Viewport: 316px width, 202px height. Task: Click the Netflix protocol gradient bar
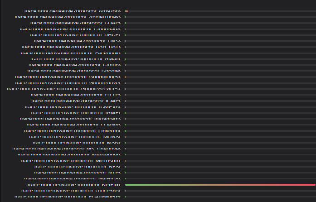pos(220,185)
